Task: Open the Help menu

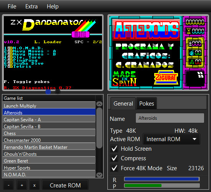Action: 53,7
